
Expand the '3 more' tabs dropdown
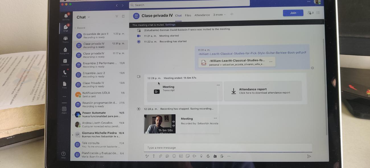[x=219, y=15]
